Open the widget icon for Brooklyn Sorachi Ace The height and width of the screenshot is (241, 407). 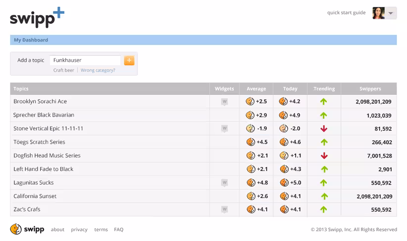[x=224, y=102]
